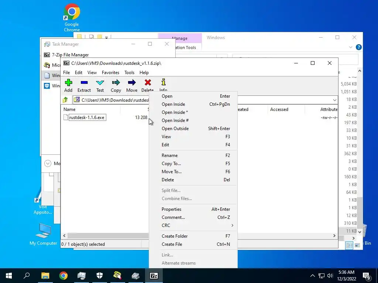Choose Properties from context menu
The width and height of the screenshot is (378, 283).
(193, 209)
